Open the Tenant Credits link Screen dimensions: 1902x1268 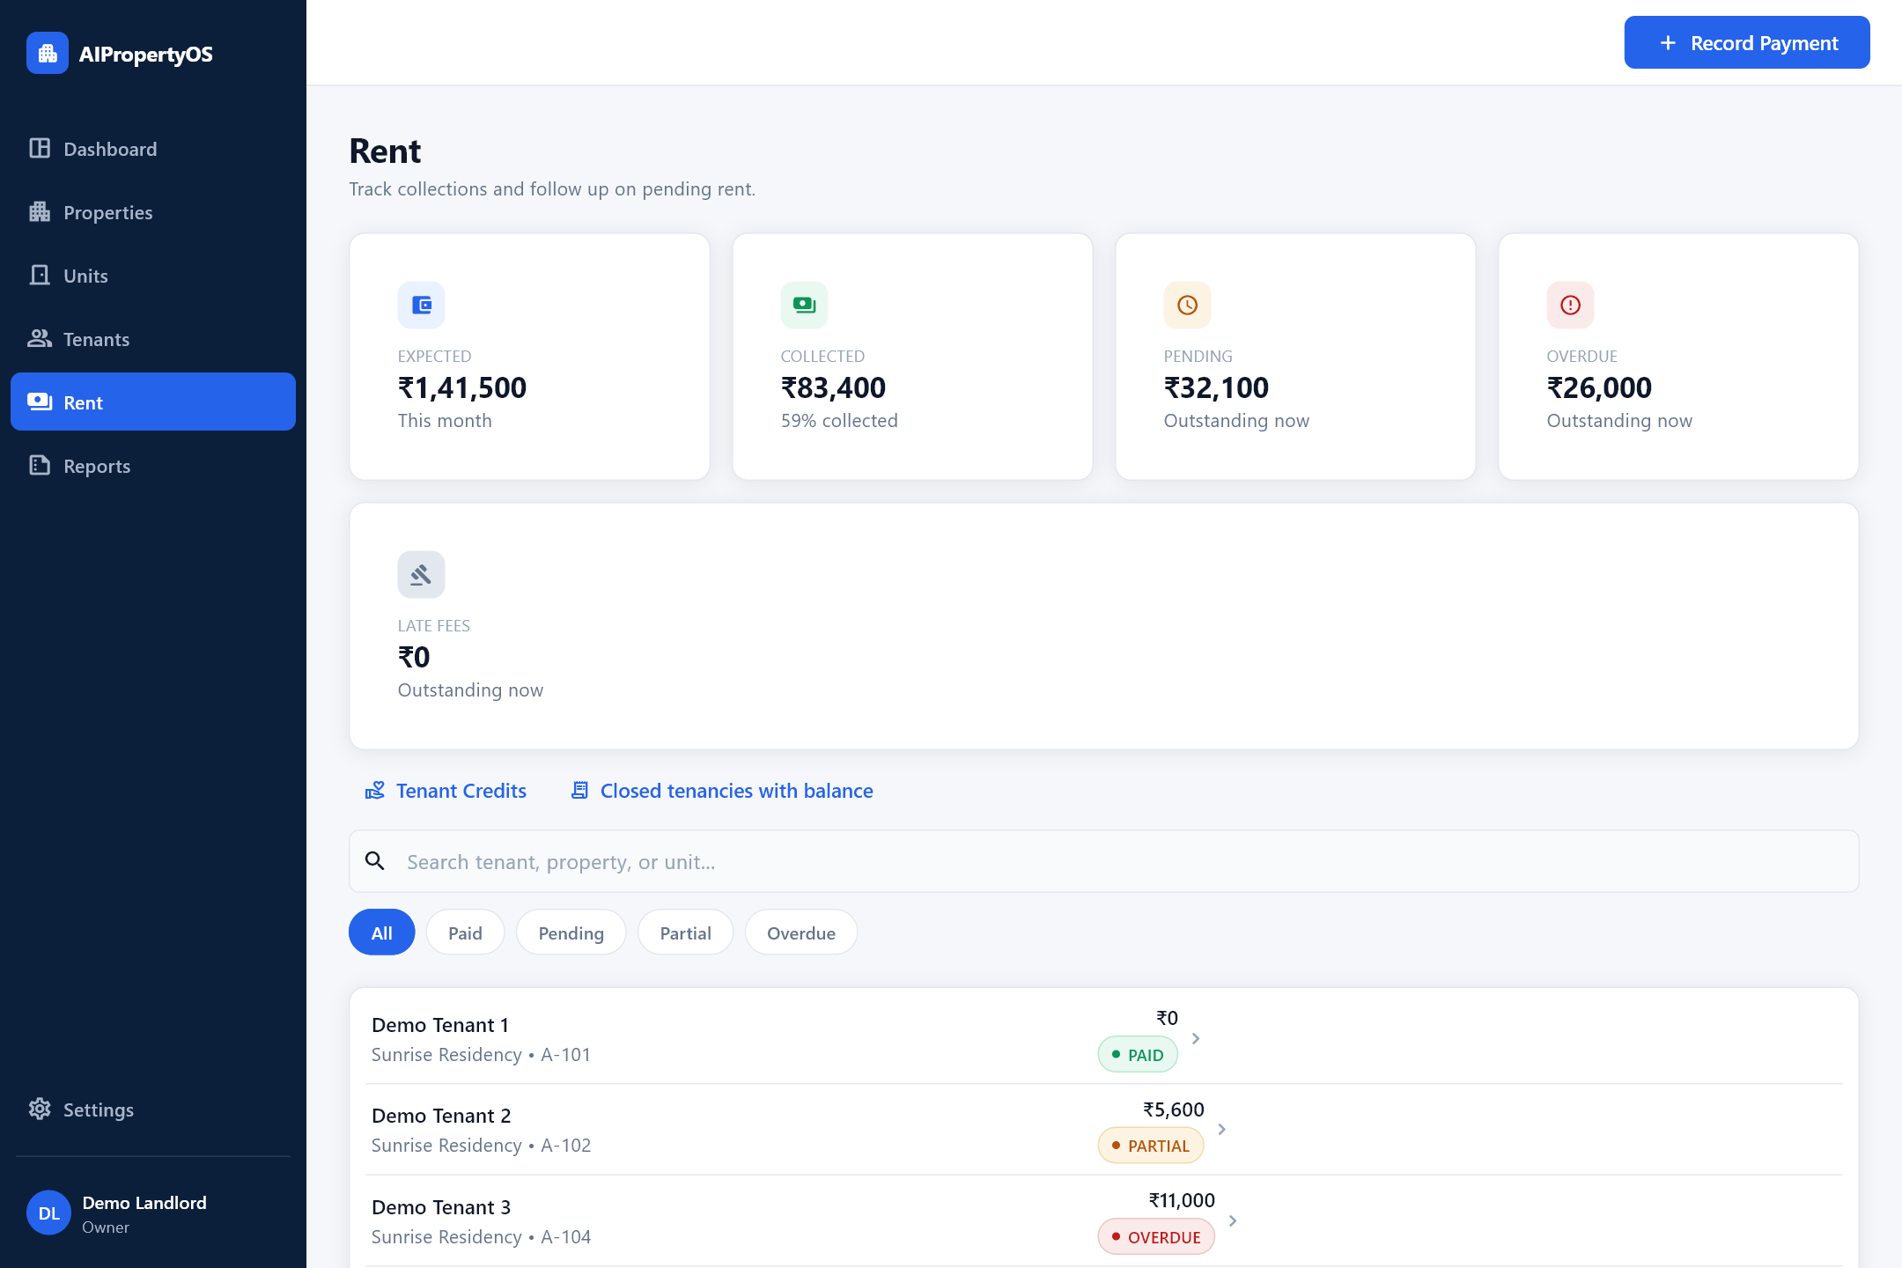coord(446,791)
